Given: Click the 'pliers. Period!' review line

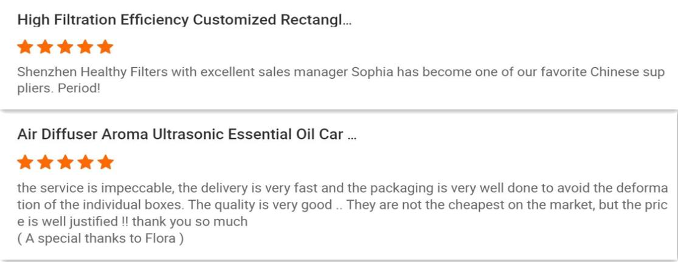Looking at the screenshot, I should pos(59,90).
